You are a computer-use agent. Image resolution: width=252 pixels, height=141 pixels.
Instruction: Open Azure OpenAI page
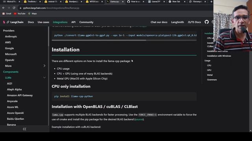[x=15, y=113]
